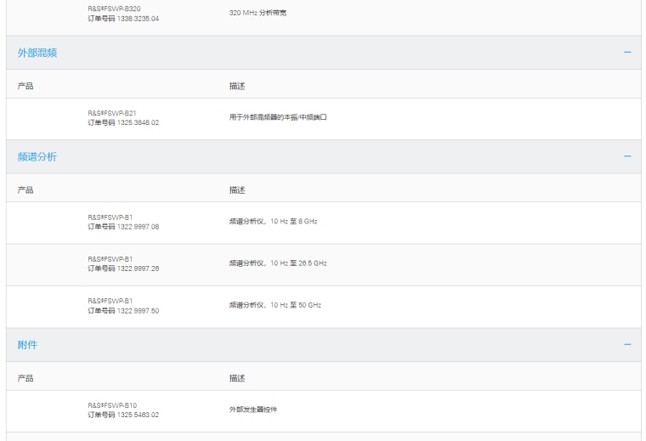The height and width of the screenshot is (441, 646).
Task: Click the 用于外部混频器的本振/中频端口 description
Action: pyautogui.click(x=278, y=117)
